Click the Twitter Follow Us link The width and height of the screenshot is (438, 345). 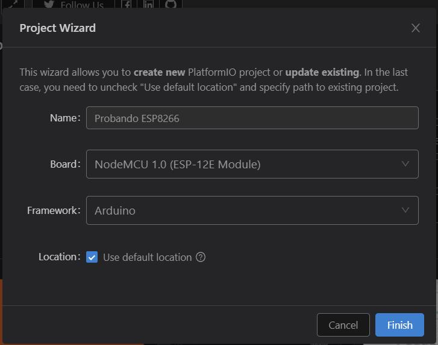[x=74, y=4]
